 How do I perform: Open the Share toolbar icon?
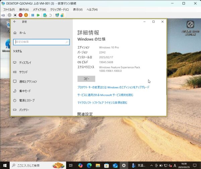click(x=62, y=15)
